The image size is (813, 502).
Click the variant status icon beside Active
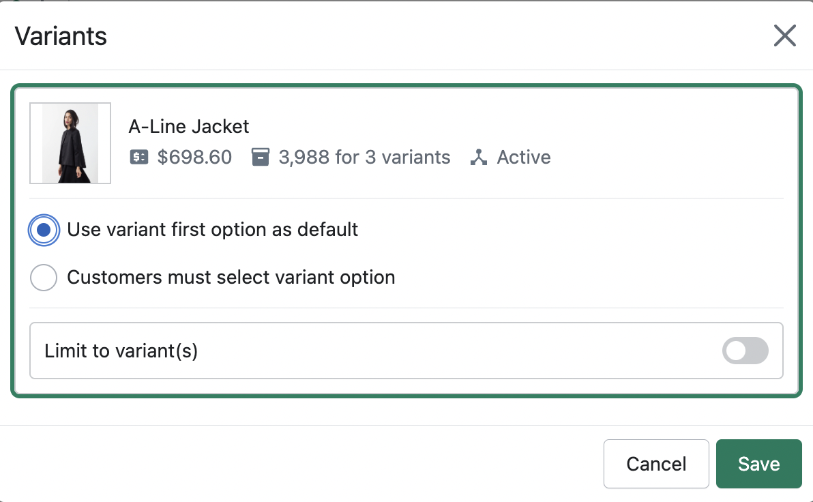coord(479,158)
